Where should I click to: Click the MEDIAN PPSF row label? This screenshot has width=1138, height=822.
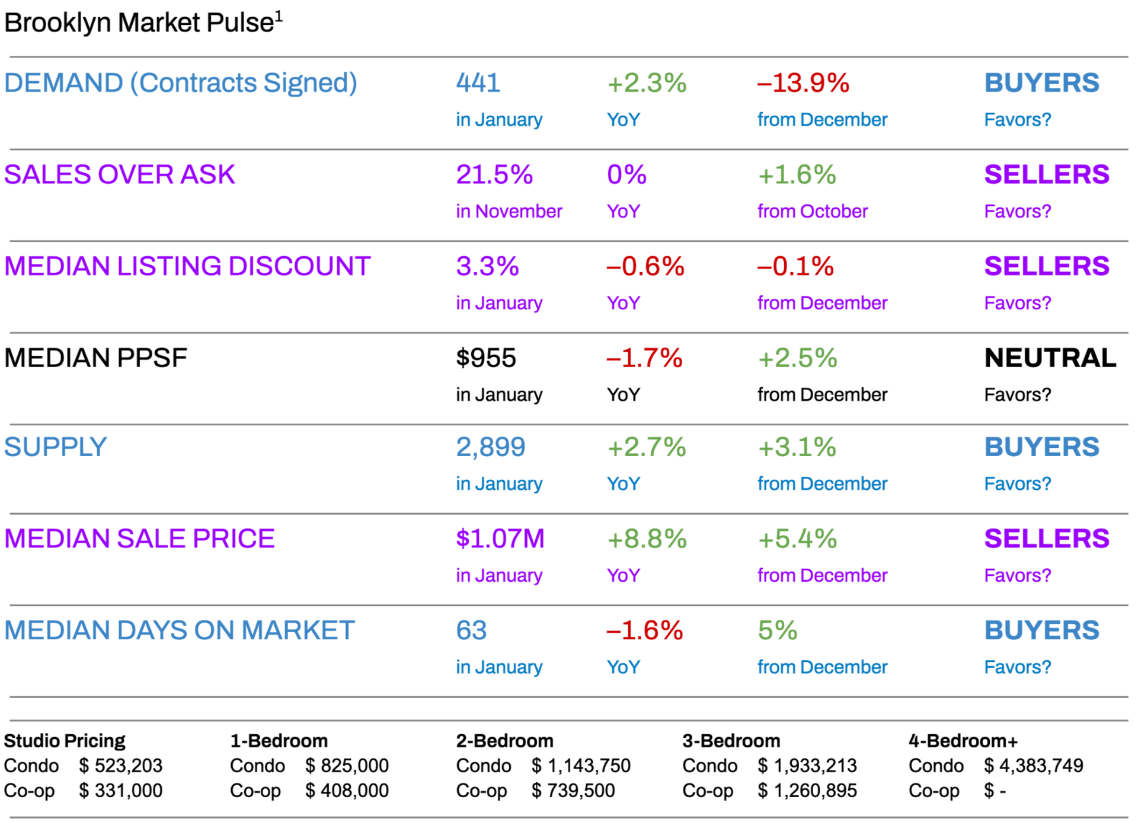tap(95, 358)
